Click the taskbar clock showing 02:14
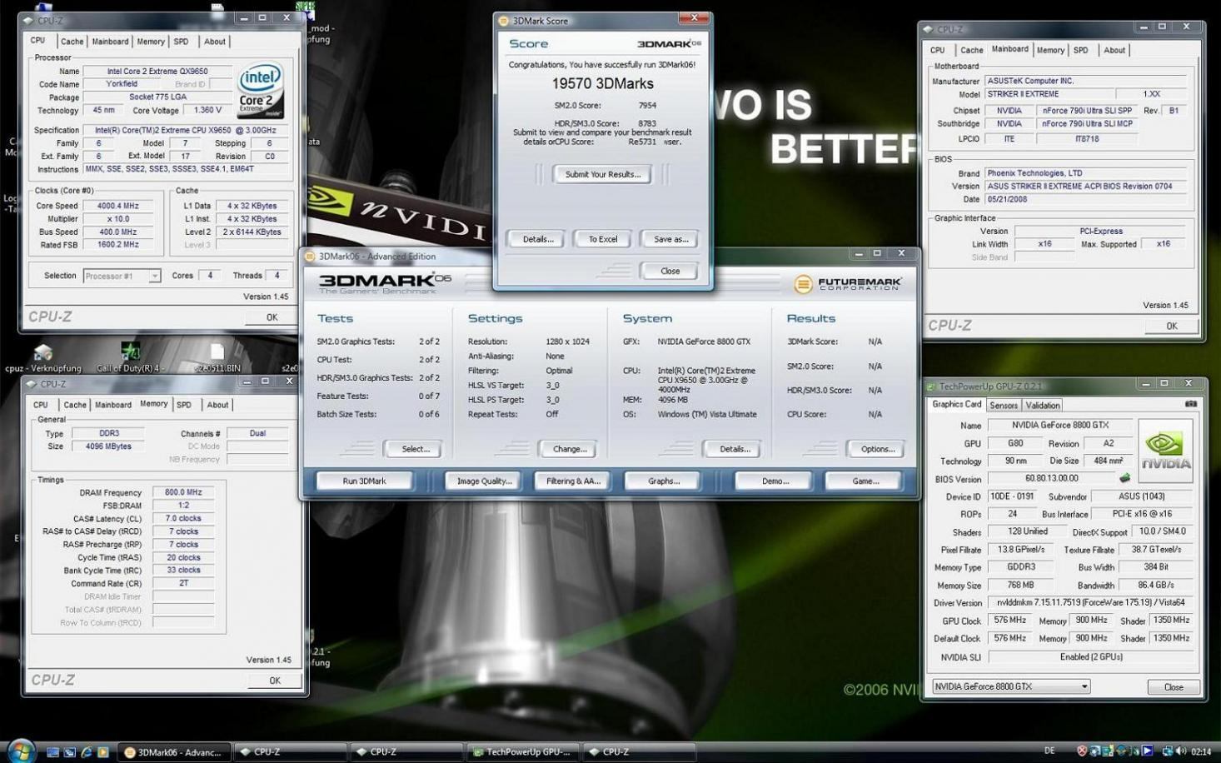Viewport: 1221px width, 763px height. pos(1202,751)
